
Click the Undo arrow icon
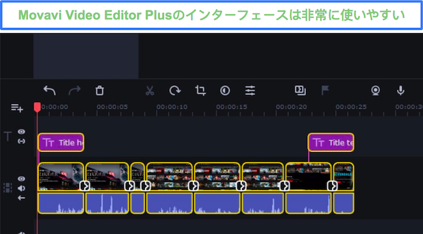point(49,90)
